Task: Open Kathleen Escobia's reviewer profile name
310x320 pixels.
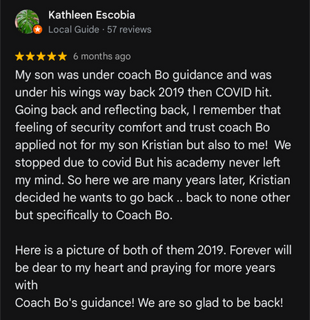Action: [92, 15]
